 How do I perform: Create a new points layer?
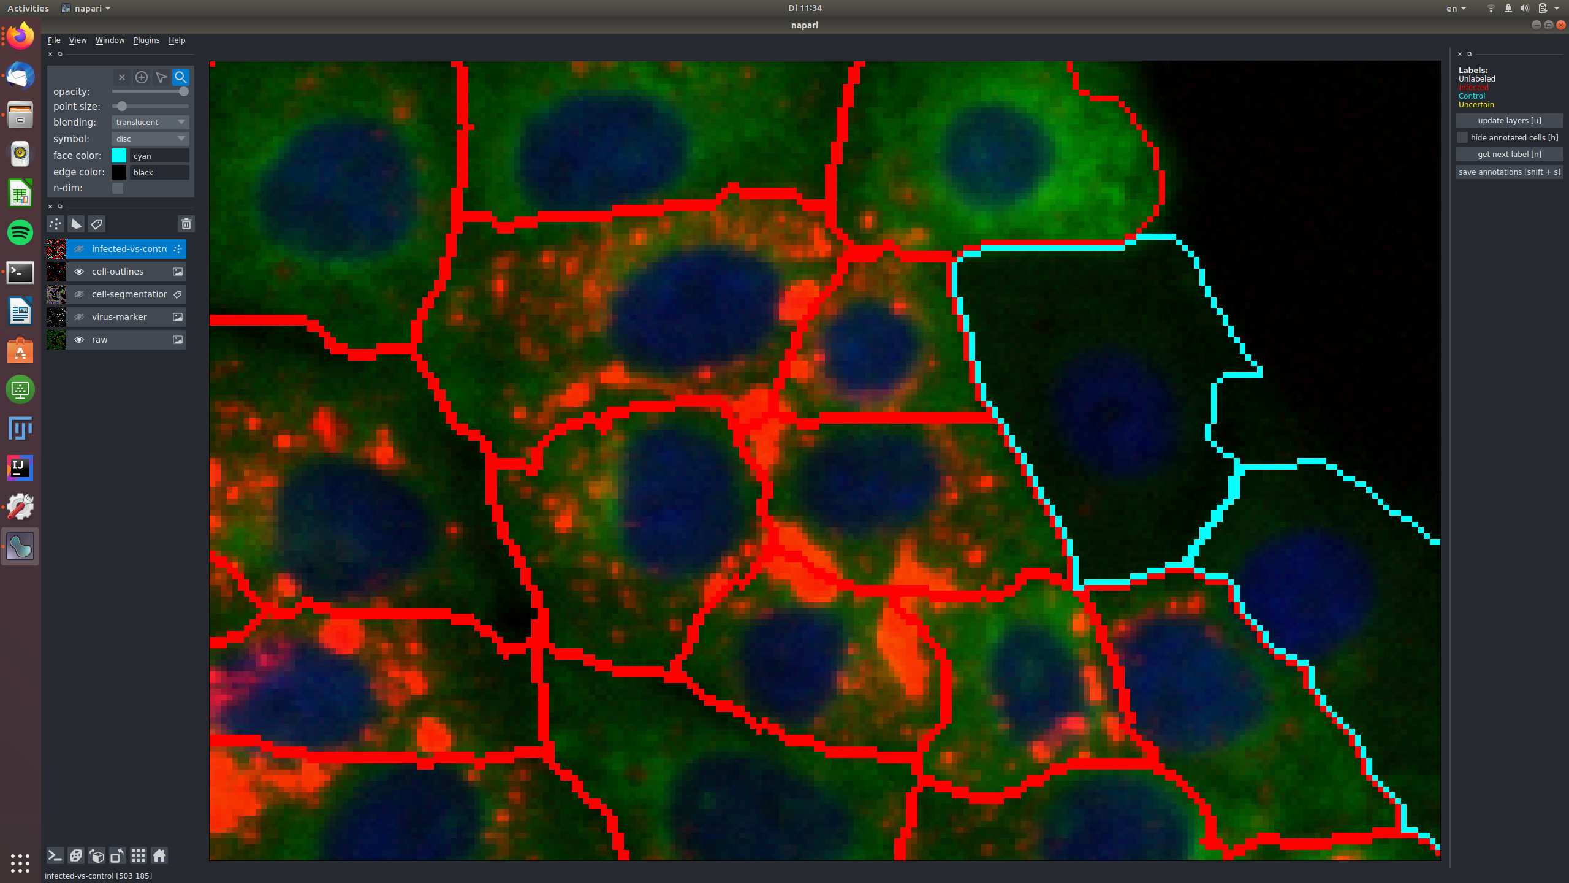[x=55, y=224]
